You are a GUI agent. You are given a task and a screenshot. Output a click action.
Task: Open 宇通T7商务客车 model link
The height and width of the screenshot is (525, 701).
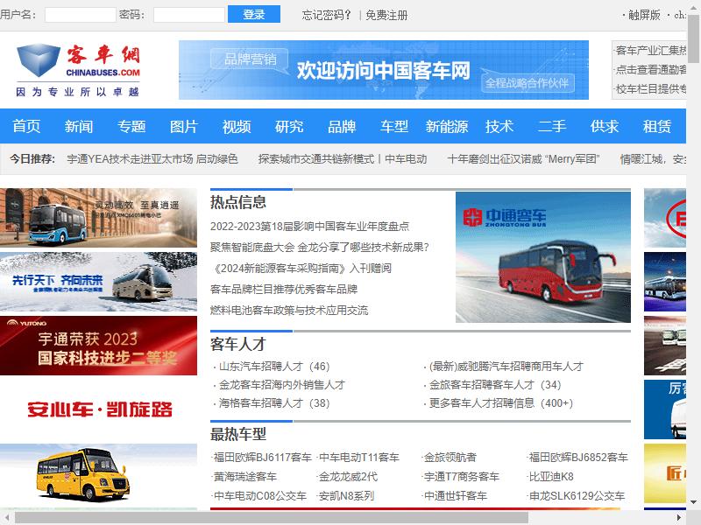click(462, 476)
